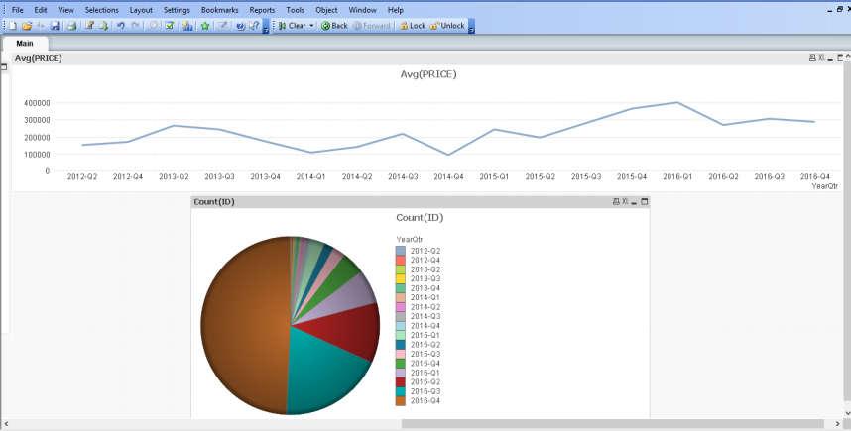Print the Count(ID) chart via caption icon
851x431 pixels.
[x=616, y=202]
